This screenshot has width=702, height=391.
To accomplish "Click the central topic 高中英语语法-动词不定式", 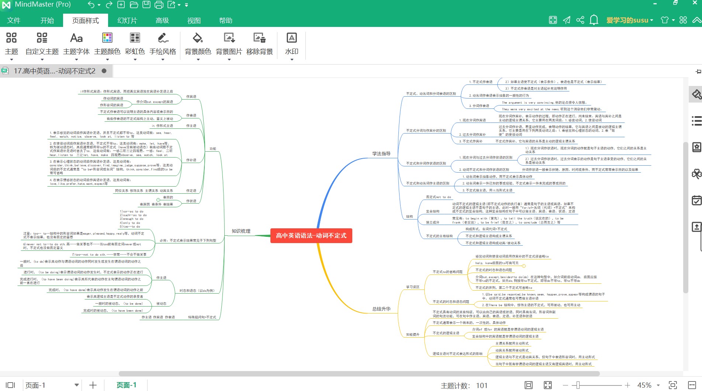I will [311, 236].
